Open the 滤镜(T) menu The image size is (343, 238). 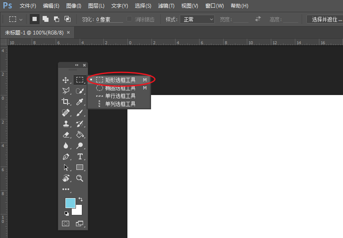click(166, 6)
